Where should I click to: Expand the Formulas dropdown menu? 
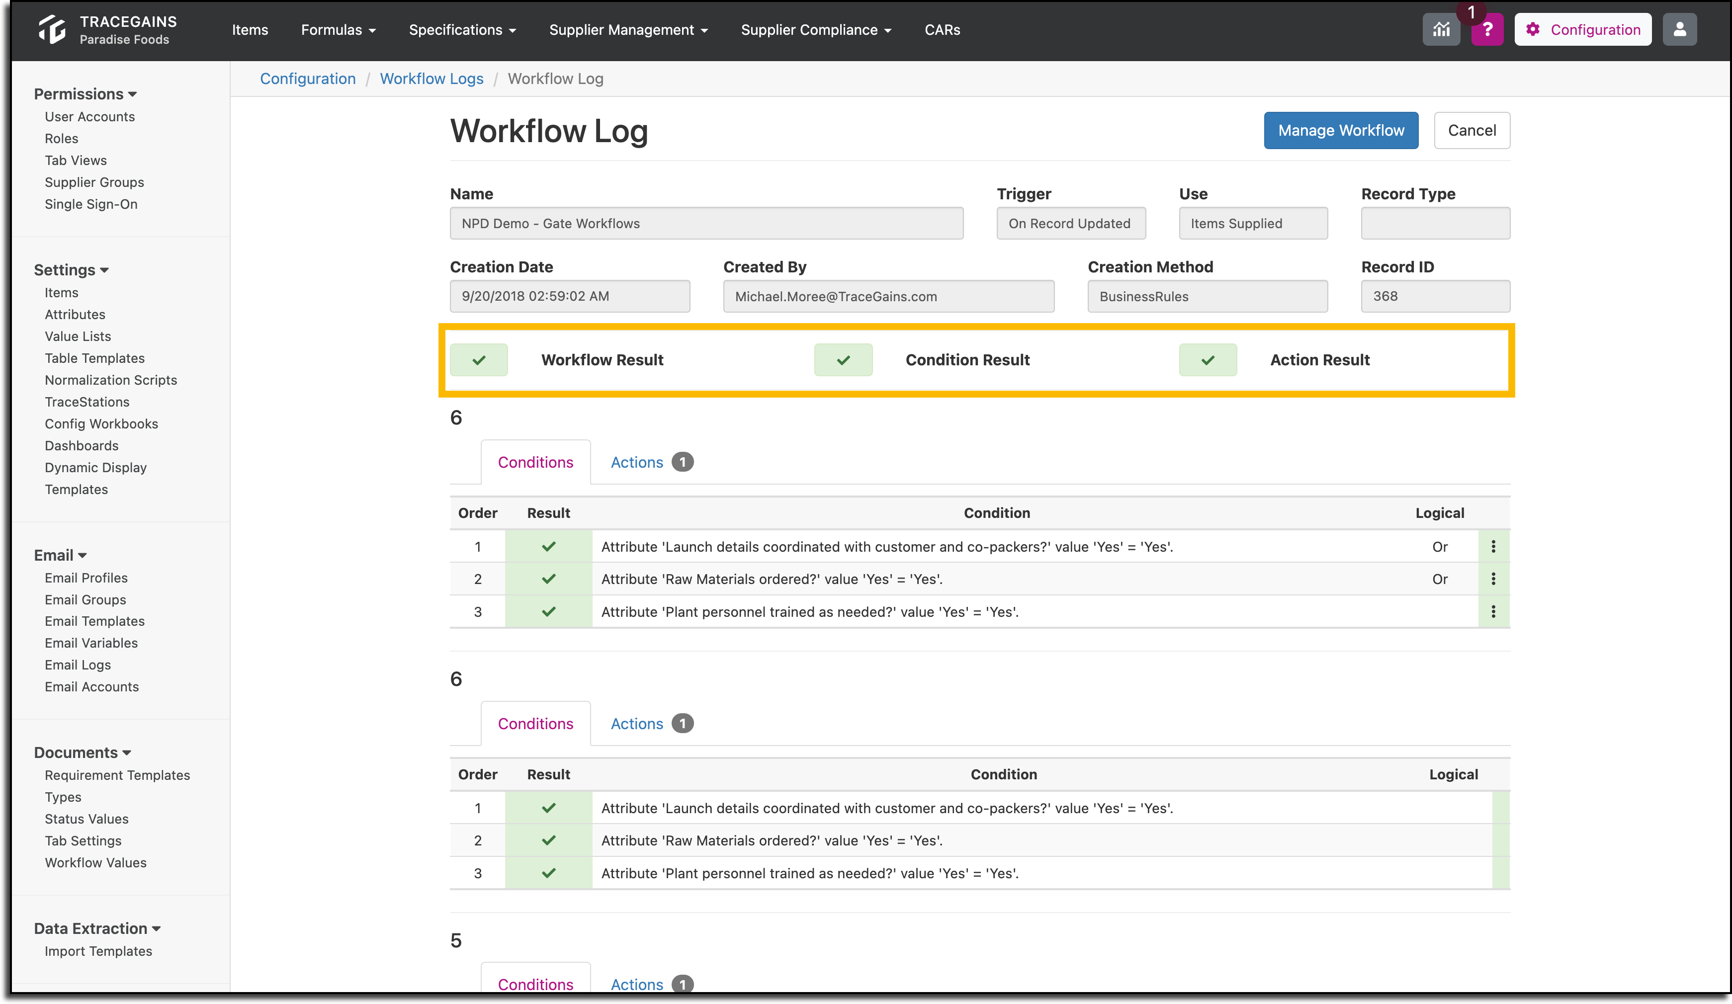338,29
